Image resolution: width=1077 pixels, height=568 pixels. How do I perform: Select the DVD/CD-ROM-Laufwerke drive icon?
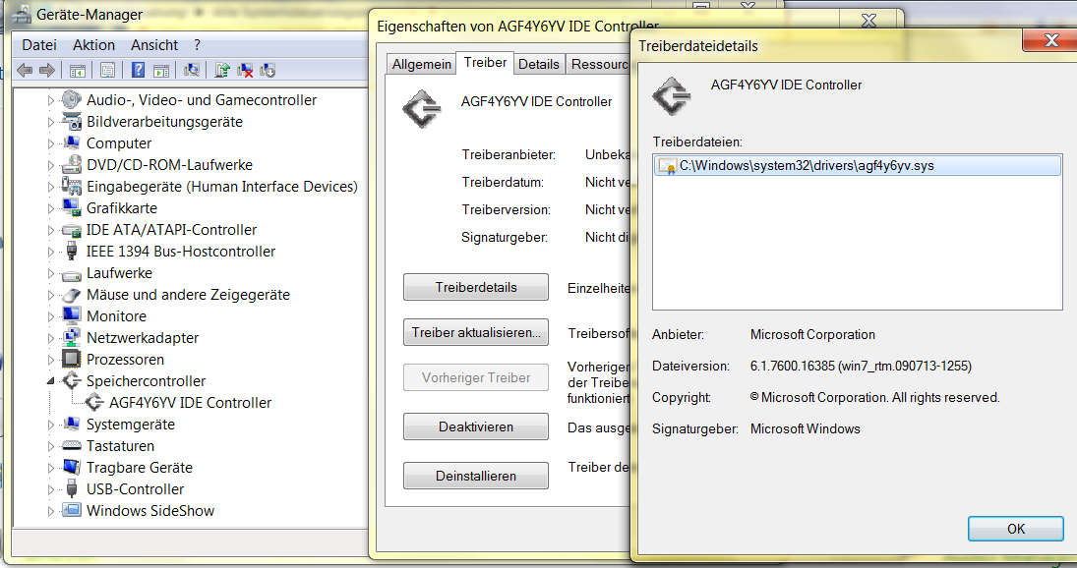(x=72, y=165)
